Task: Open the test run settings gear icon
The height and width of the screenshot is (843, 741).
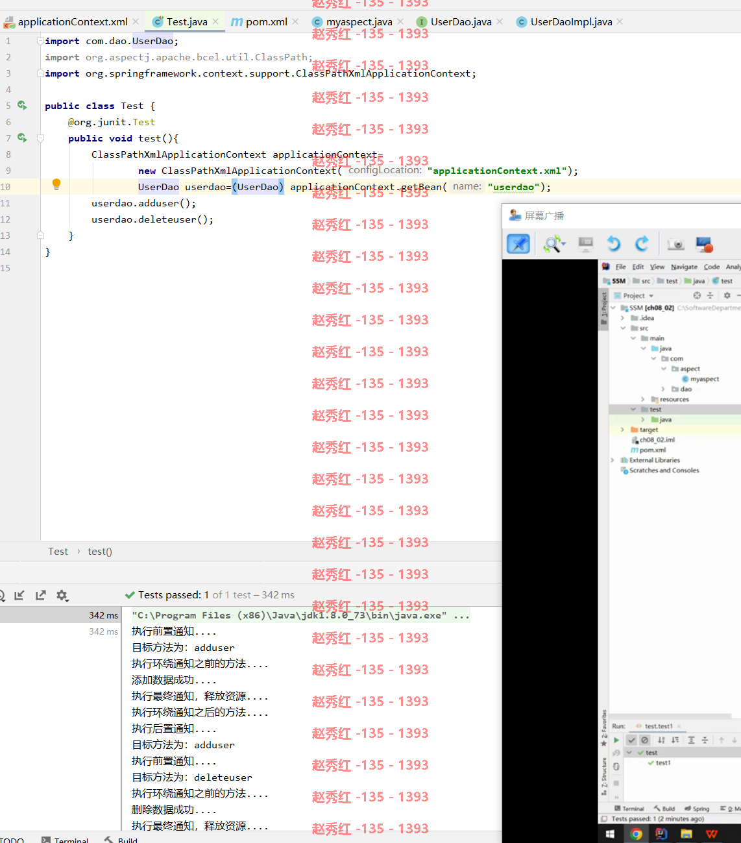Action: click(x=62, y=595)
